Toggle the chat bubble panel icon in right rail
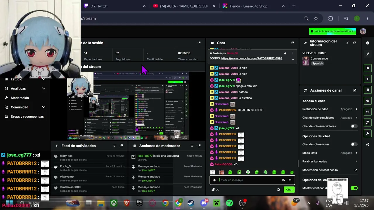The width and height of the screenshot is (374, 210). coord(368,101)
